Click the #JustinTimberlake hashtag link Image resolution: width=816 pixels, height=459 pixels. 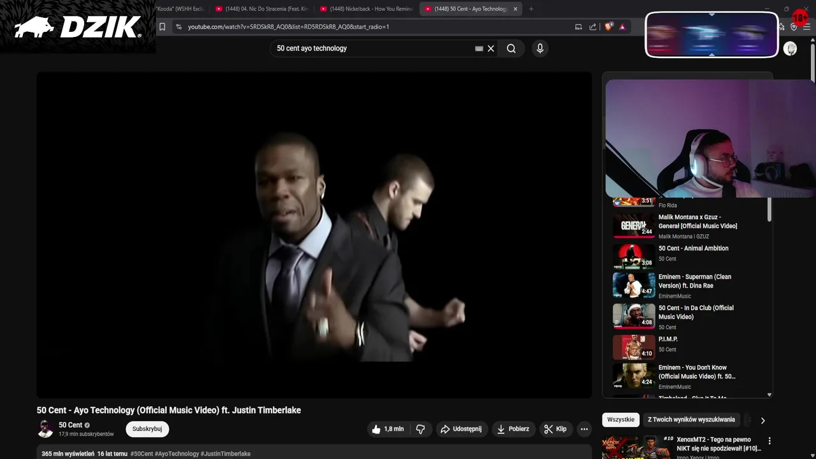coord(226,454)
